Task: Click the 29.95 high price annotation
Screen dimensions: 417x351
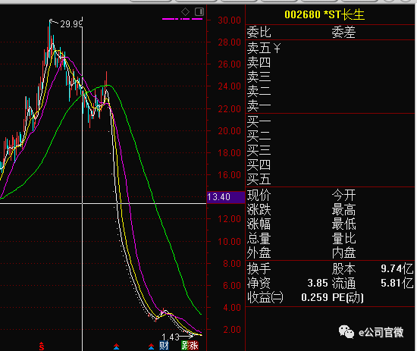Action: click(71, 24)
